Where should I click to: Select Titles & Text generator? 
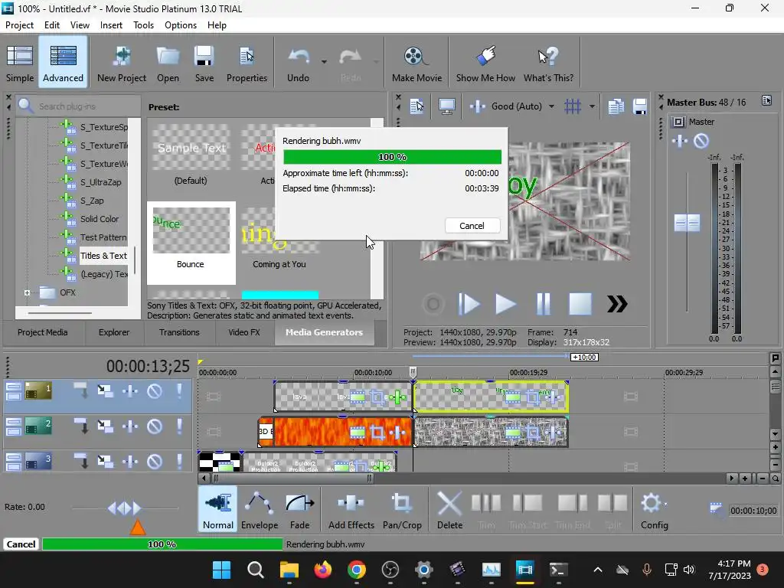pyautogui.click(x=103, y=256)
